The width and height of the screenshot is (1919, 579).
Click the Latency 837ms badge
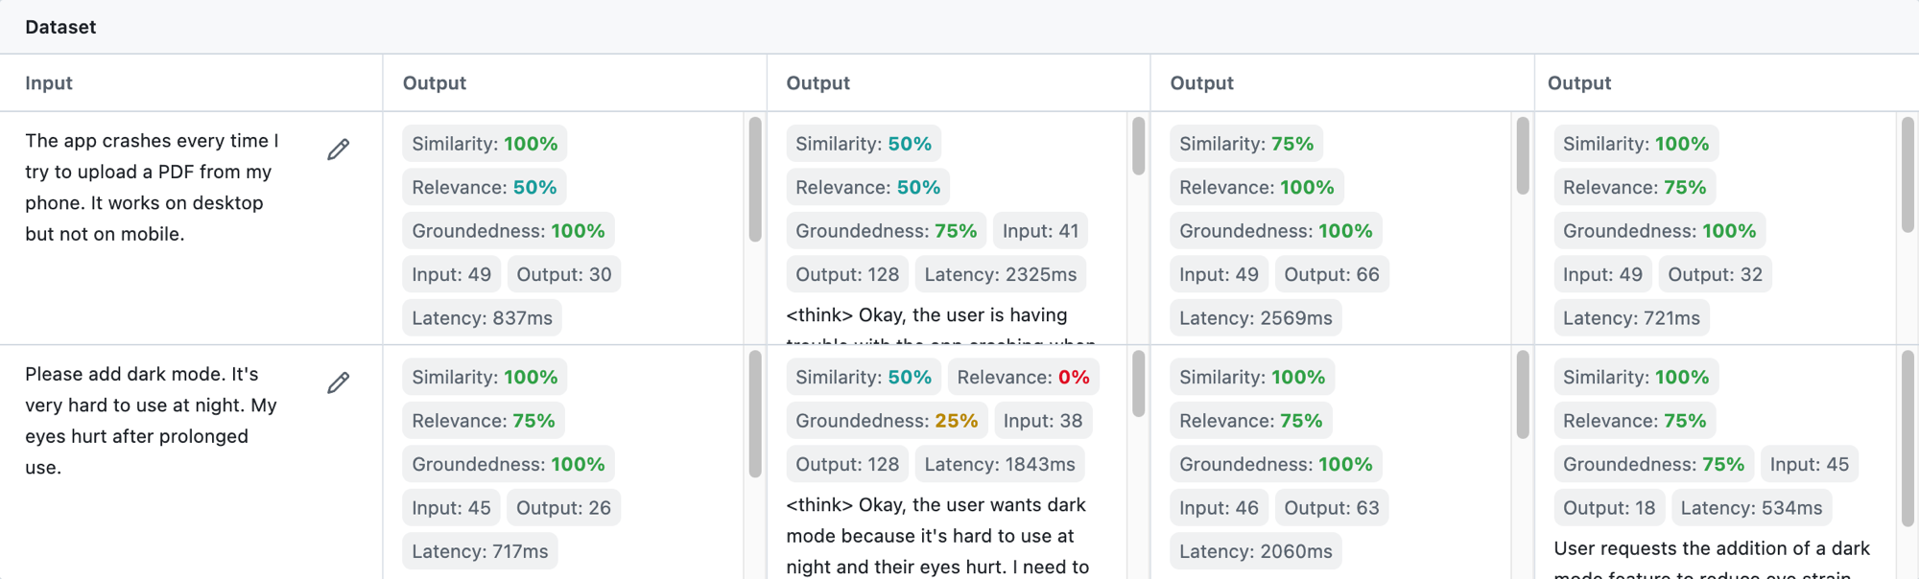point(482,317)
